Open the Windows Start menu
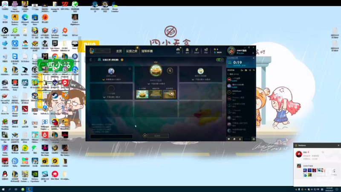 [3, 189]
